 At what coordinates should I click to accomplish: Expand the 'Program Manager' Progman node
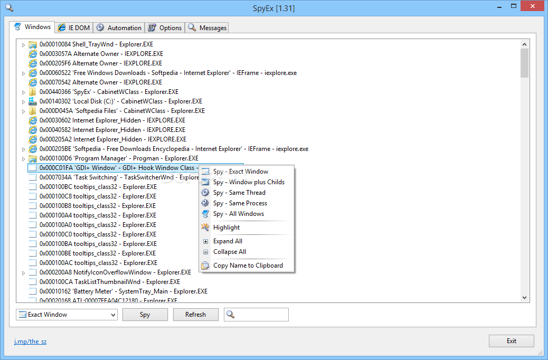pos(23,159)
